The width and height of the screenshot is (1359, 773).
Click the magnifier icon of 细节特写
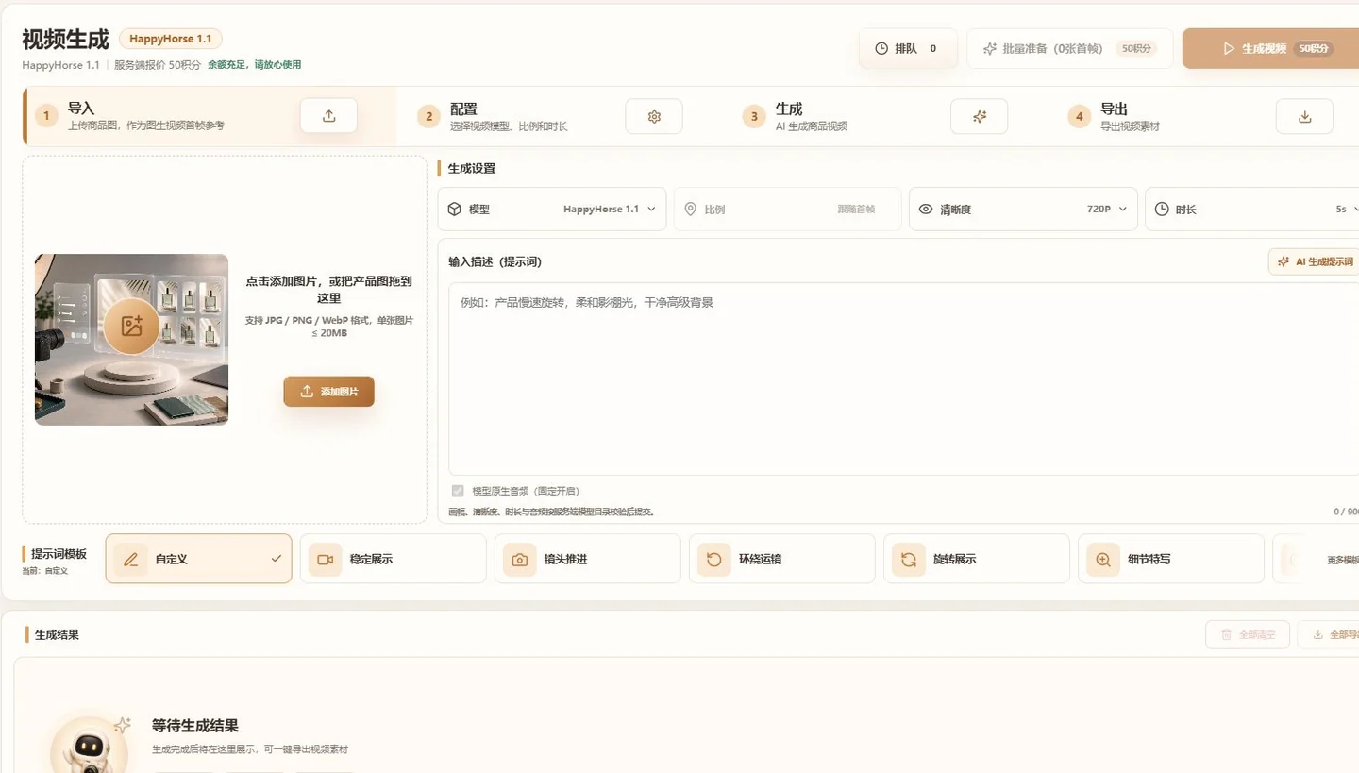(x=1103, y=559)
